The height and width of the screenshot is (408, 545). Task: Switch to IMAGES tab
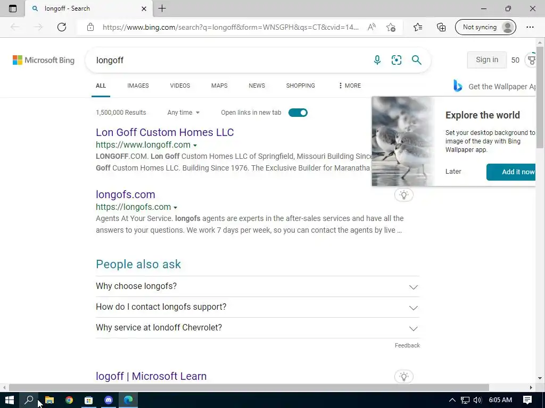click(x=138, y=86)
